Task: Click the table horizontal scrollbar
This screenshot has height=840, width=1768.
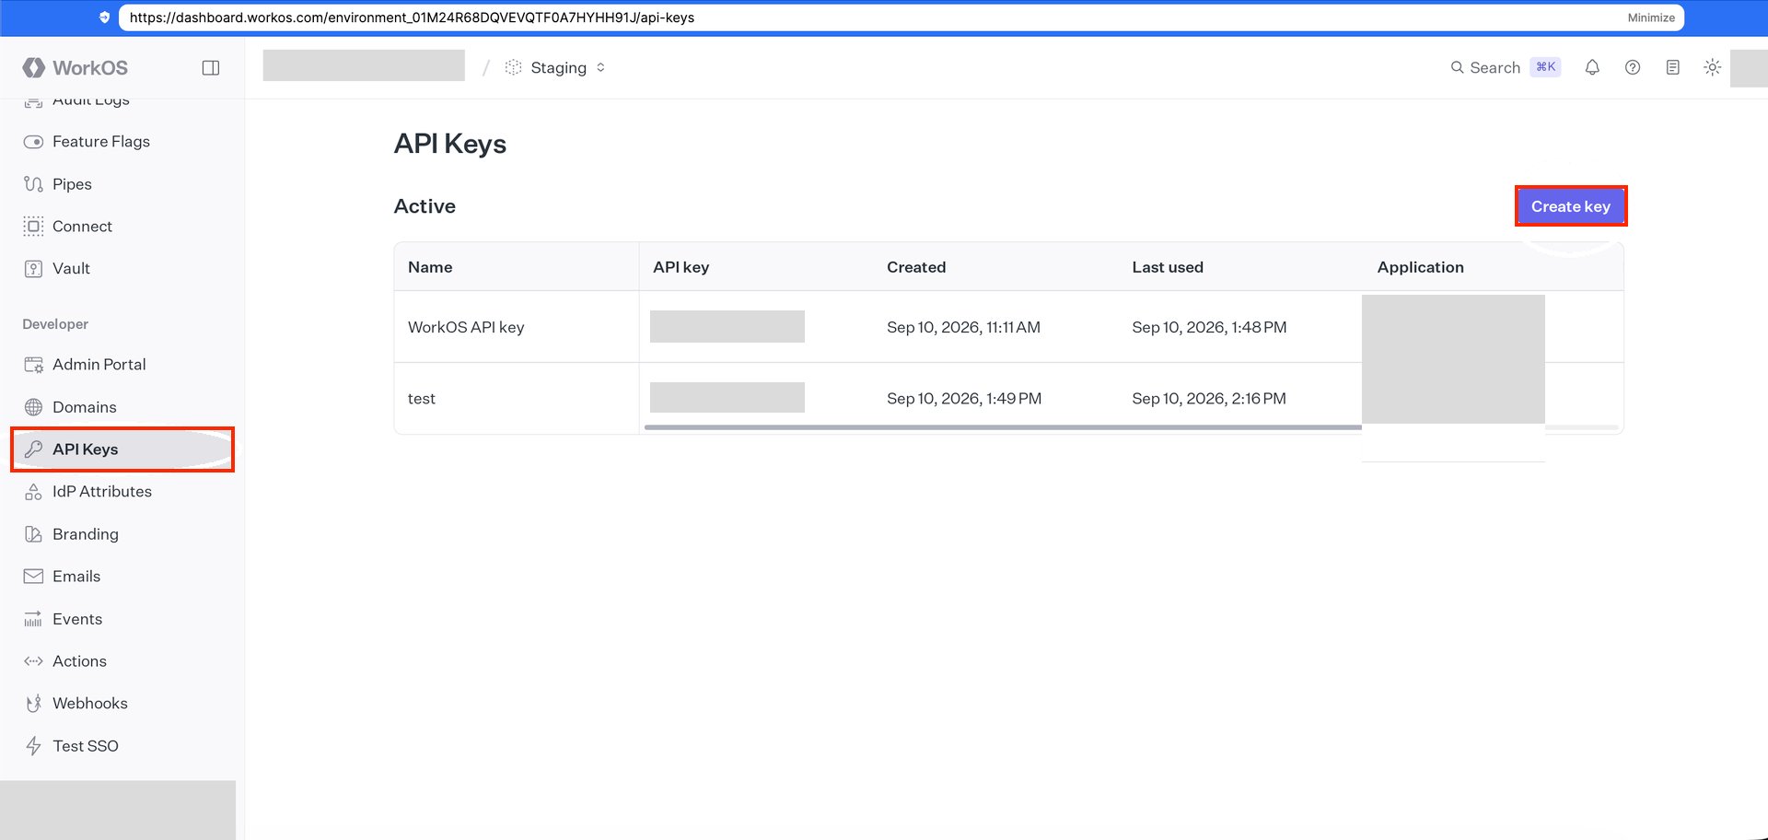Action: 1003,427
